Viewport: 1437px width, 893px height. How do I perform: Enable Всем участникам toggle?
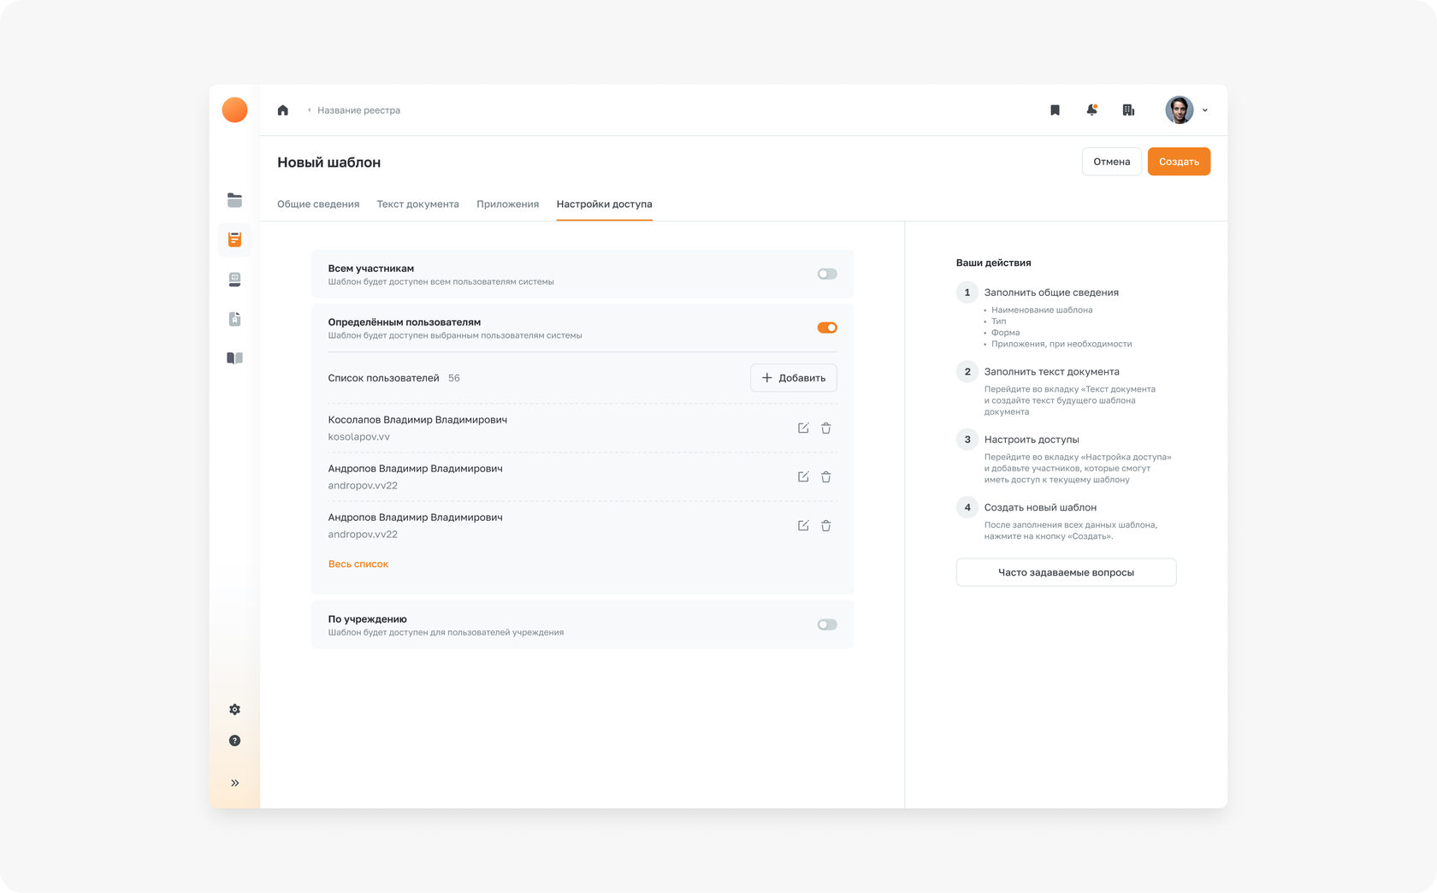[827, 275]
